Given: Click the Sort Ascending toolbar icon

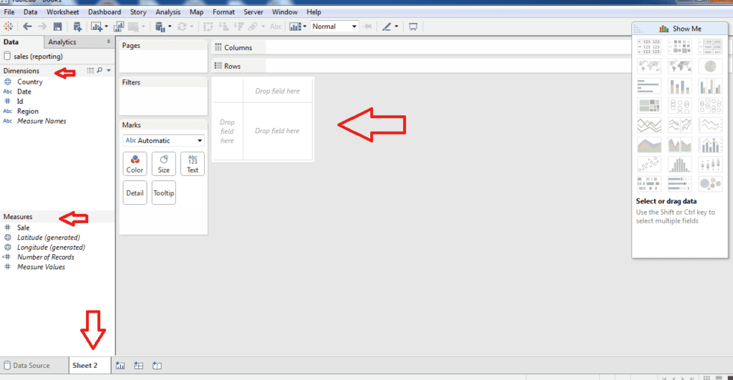Looking at the screenshot, I should point(224,26).
